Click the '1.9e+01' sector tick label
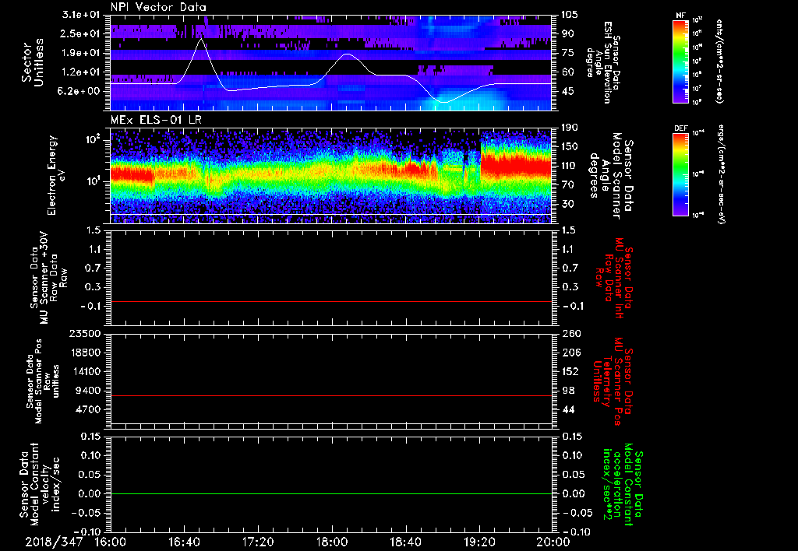This screenshot has width=798, height=551. [x=81, y=53]
